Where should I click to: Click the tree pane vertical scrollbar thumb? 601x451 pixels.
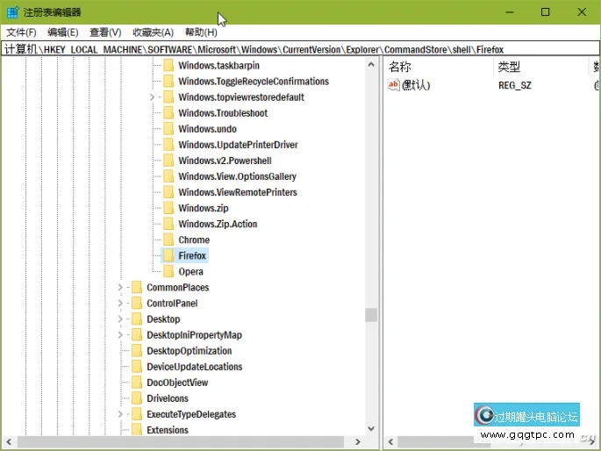click(371, 315)
